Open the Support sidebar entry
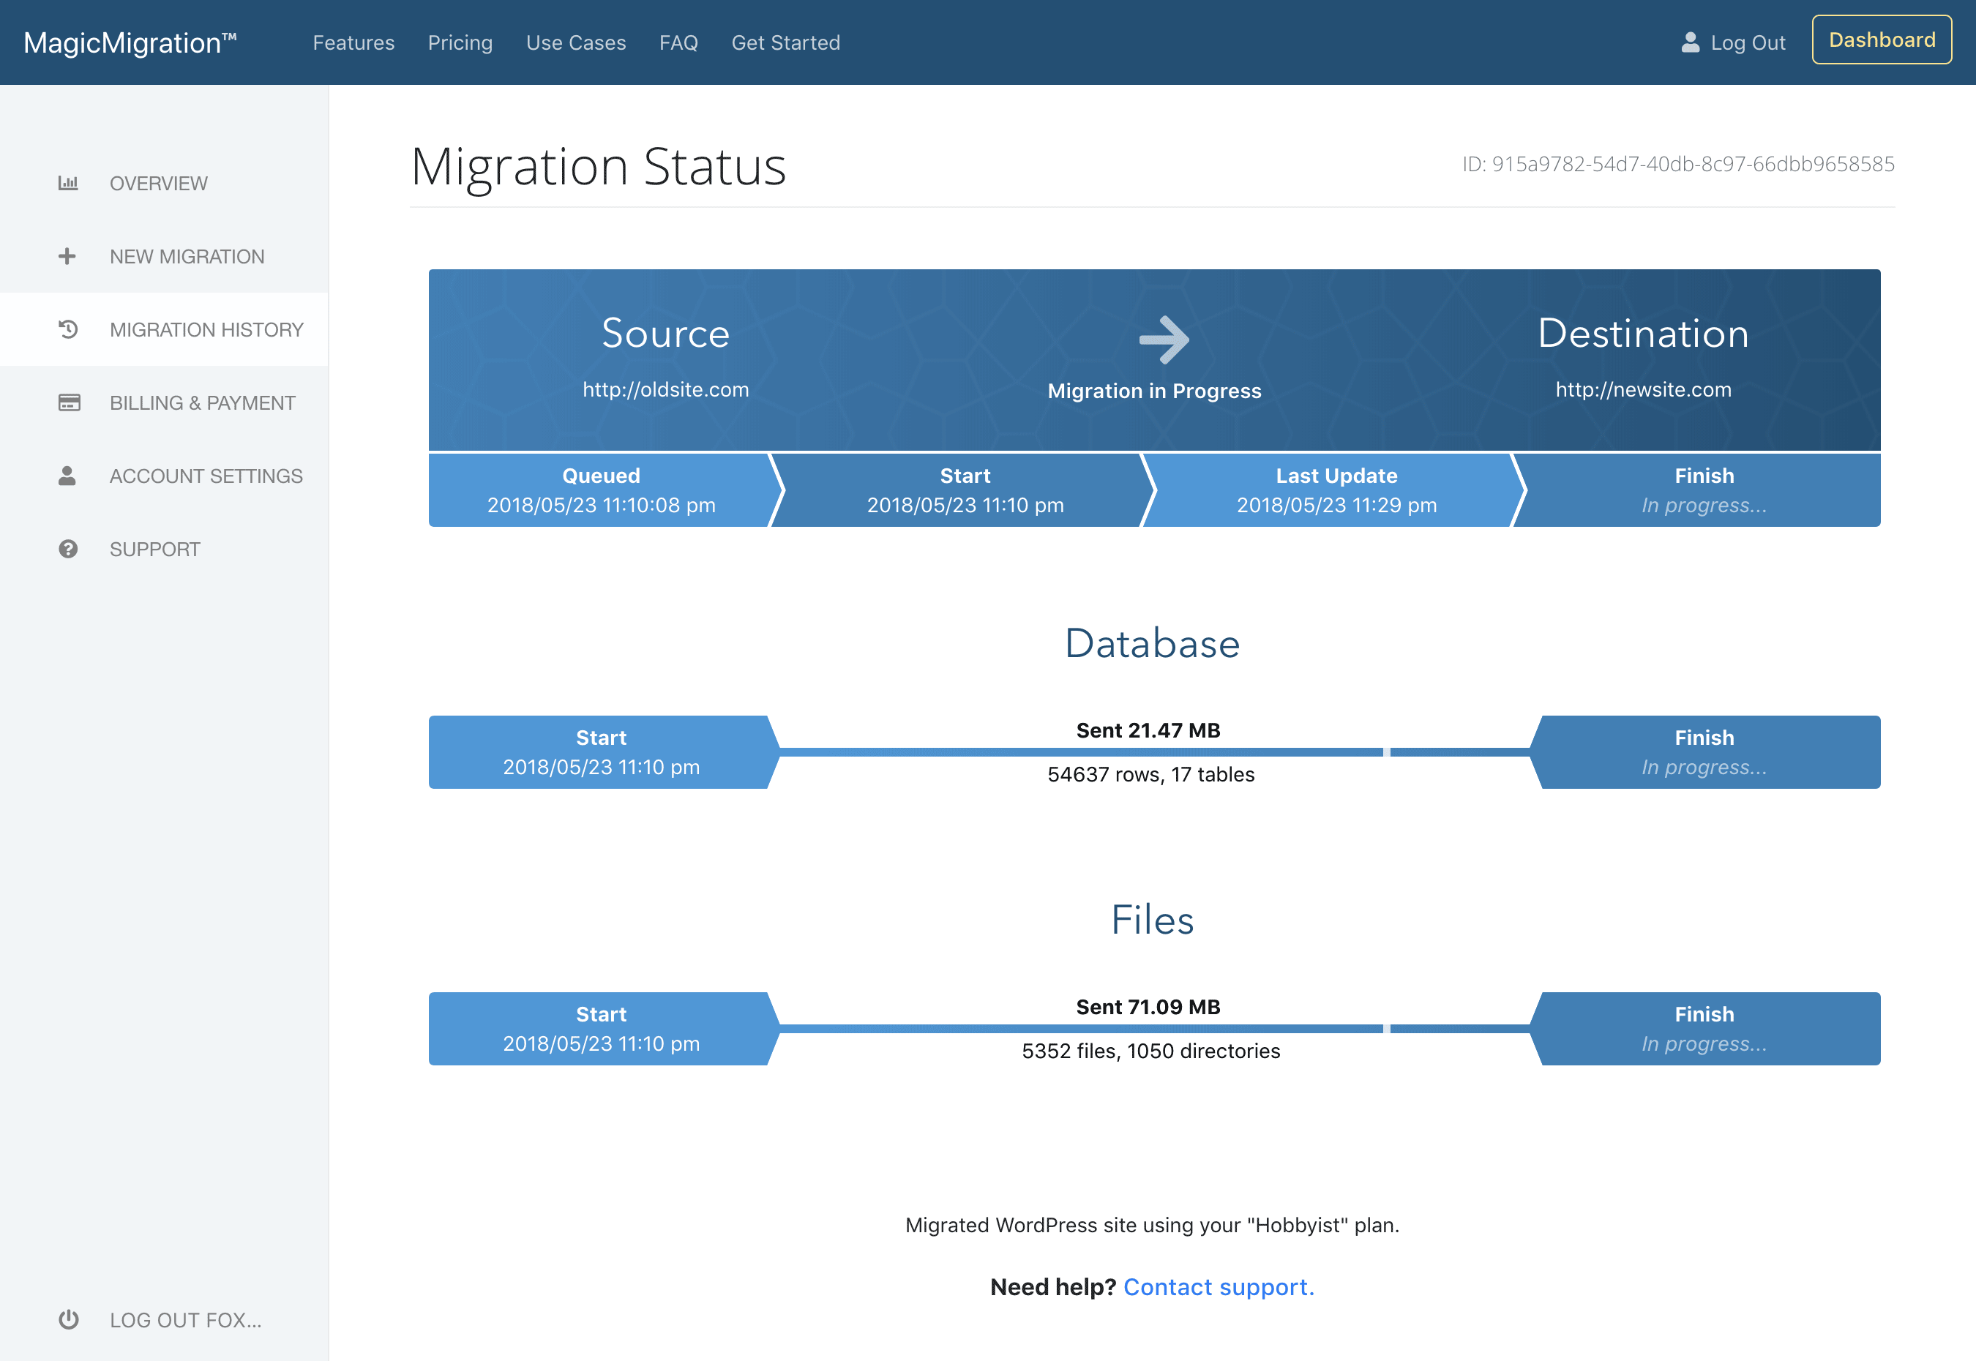The image size is (1976, 1361). 164,550
